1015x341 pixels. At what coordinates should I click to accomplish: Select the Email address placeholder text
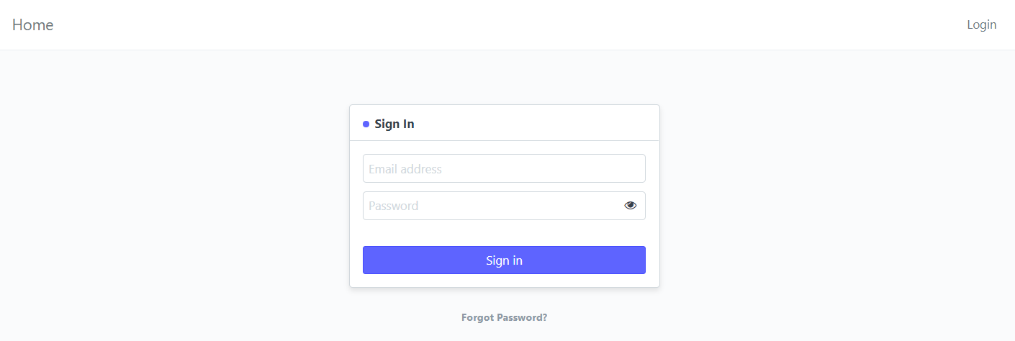pos(405,169)
